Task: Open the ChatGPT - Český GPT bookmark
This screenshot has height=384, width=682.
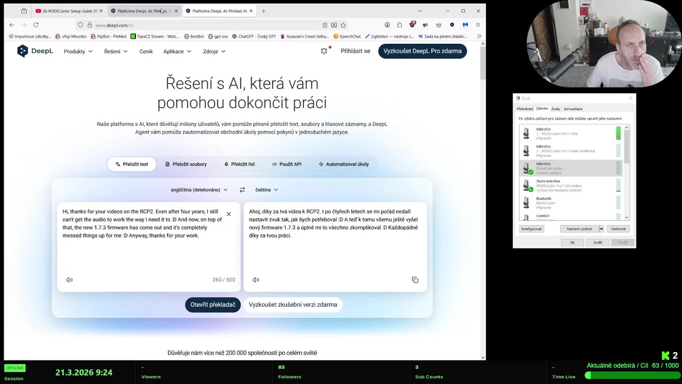Action: coord(253,36)
